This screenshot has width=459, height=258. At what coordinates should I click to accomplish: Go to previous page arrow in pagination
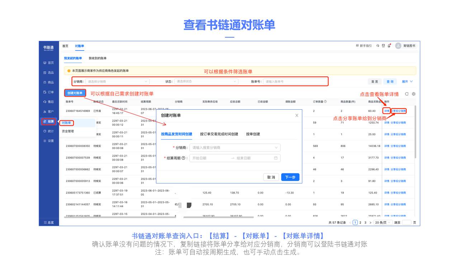350,223
